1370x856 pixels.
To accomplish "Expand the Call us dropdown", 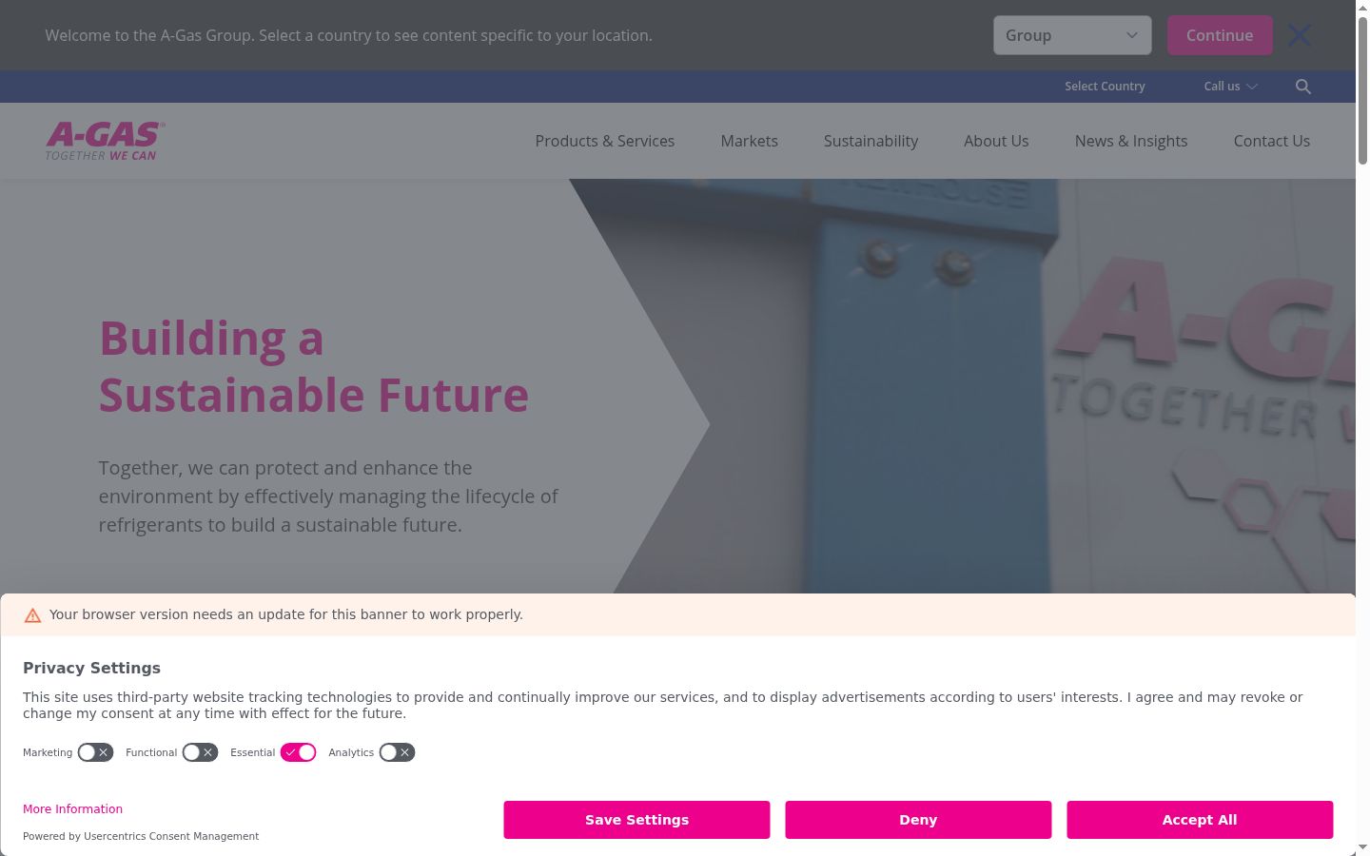I will [1230, 87].
